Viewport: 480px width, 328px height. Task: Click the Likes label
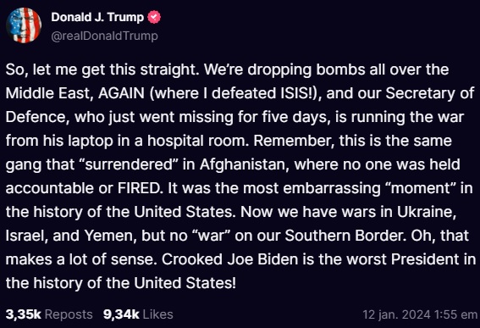(x=158, y=314)
